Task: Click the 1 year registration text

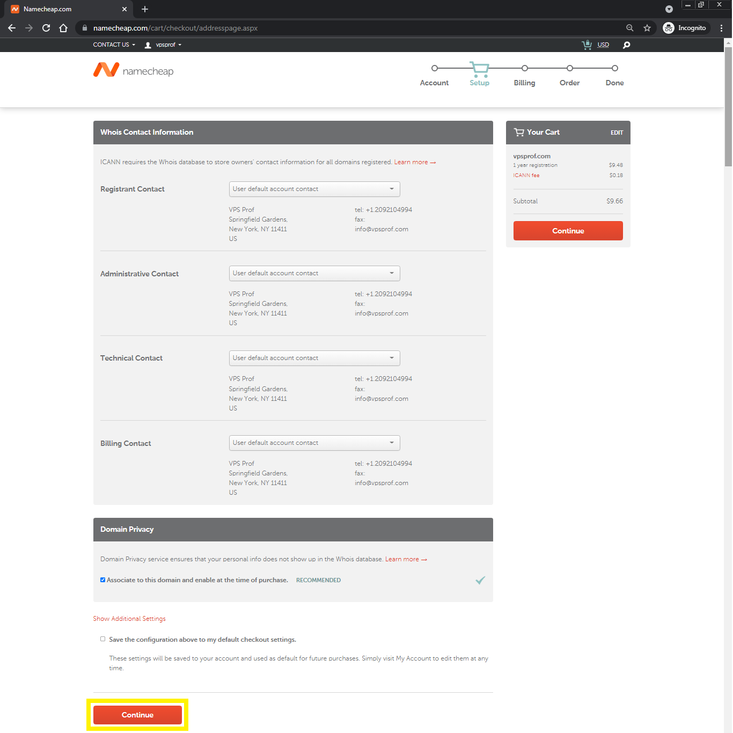Action: pyautogui.click(x=535, y=165)
